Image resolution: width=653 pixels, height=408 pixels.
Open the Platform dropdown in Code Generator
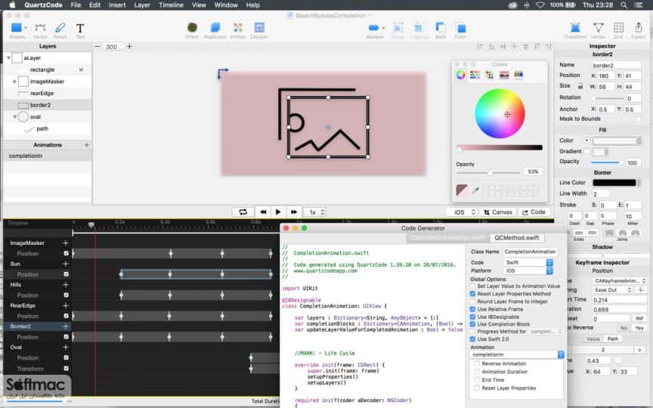pyautogui.click(x=528, y=270)
